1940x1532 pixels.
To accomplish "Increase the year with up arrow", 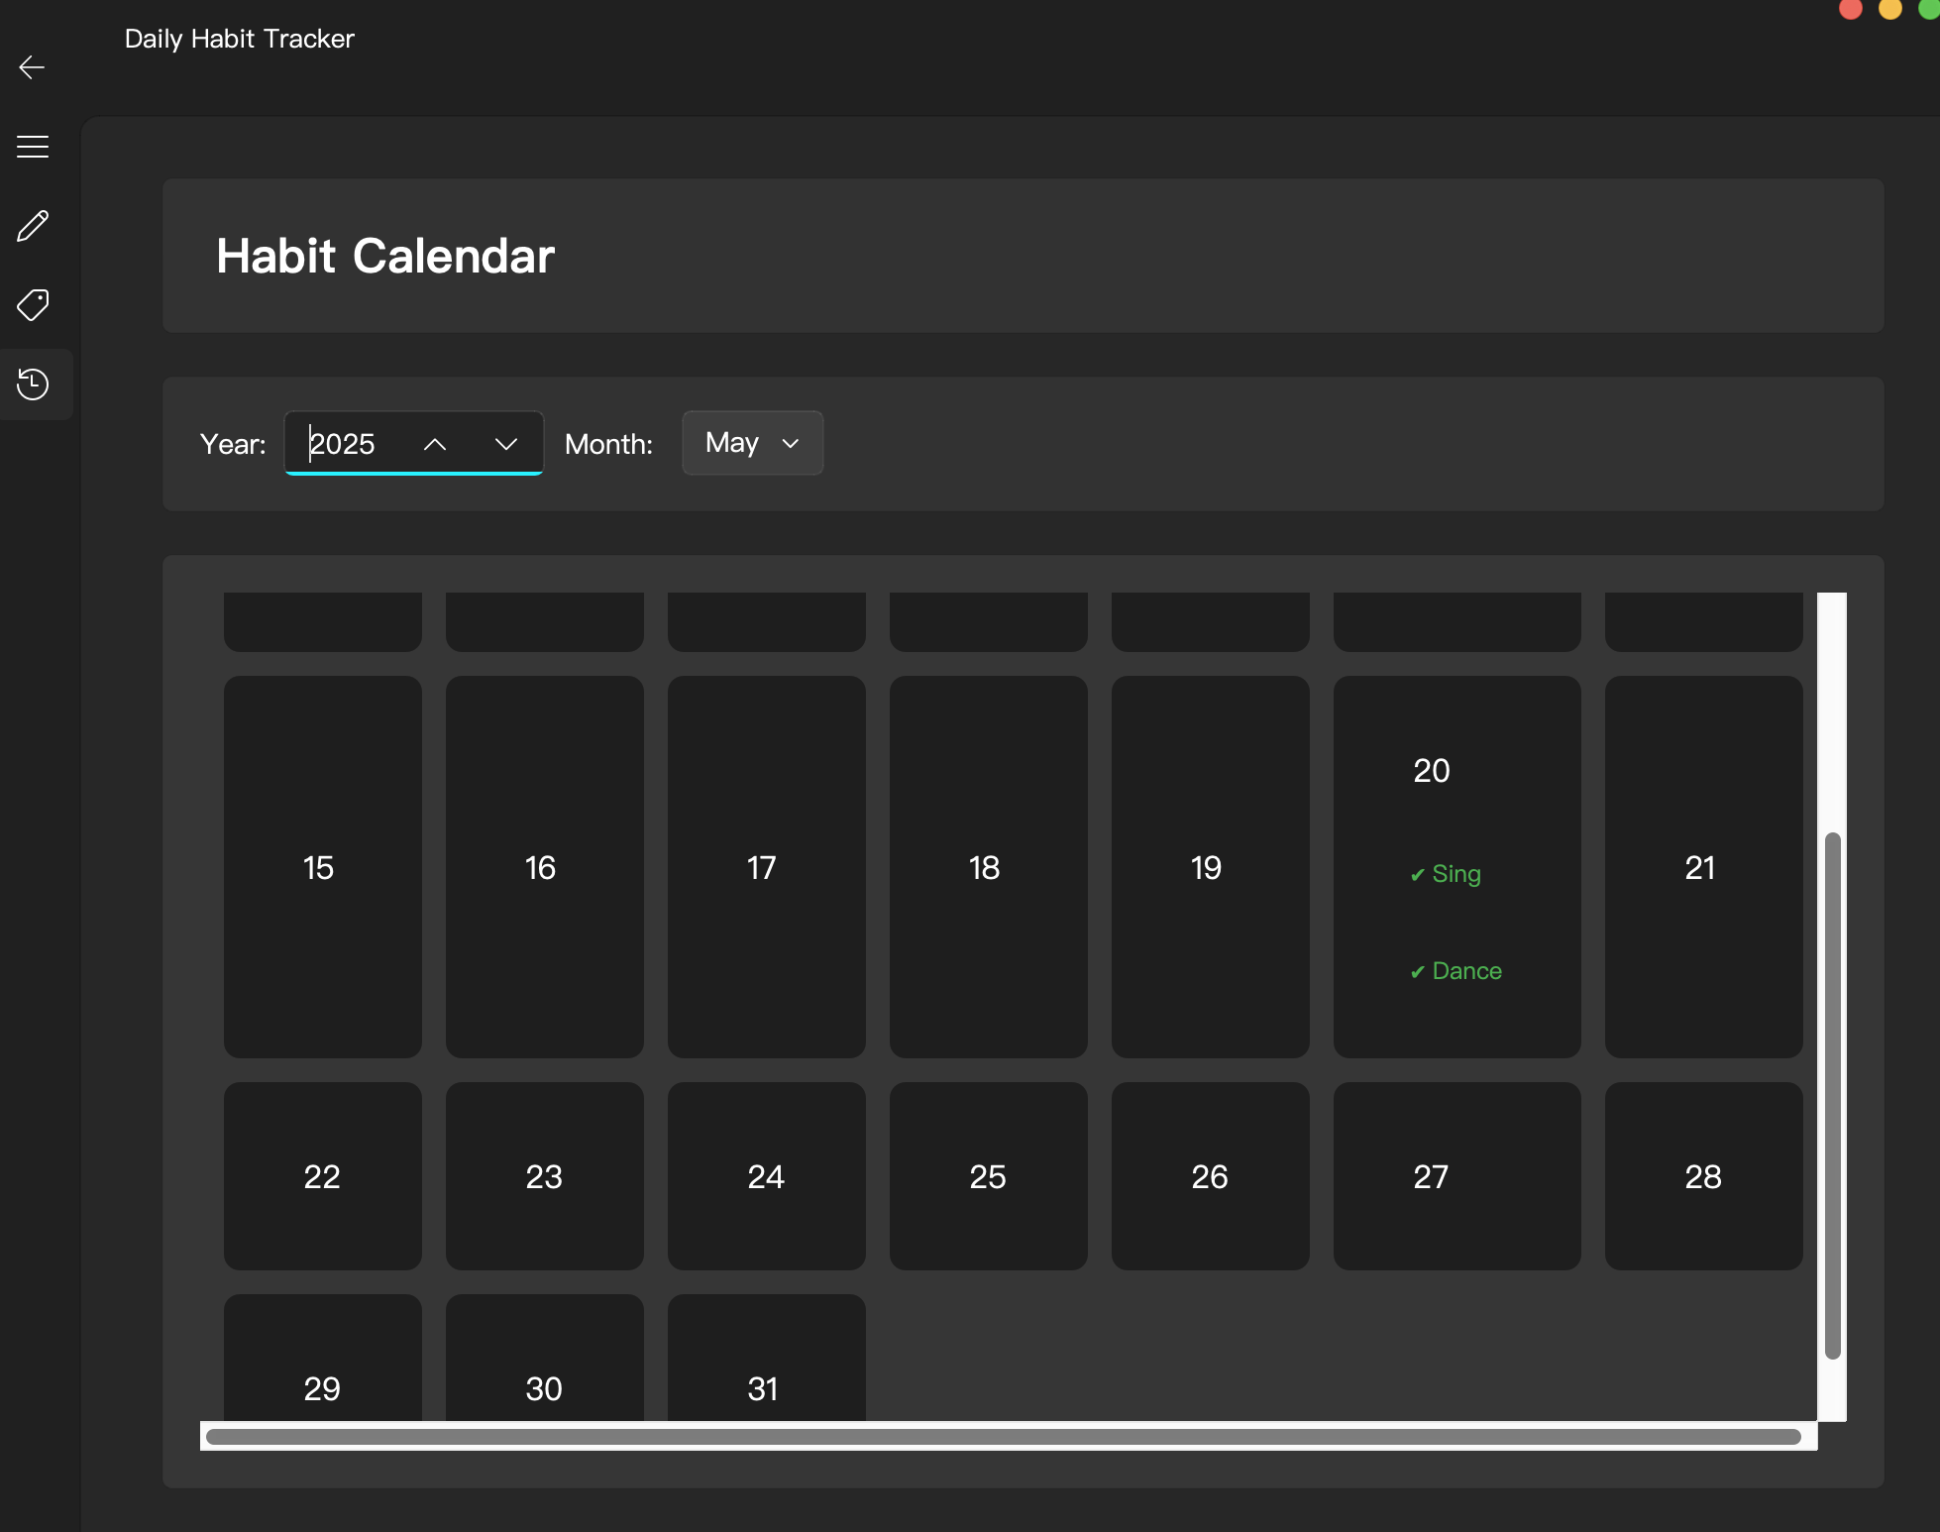I will (435, 444).
